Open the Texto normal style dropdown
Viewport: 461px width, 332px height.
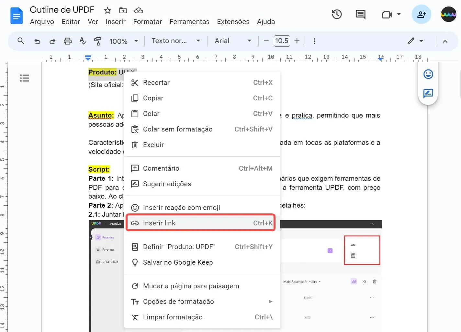click(176, 41)
